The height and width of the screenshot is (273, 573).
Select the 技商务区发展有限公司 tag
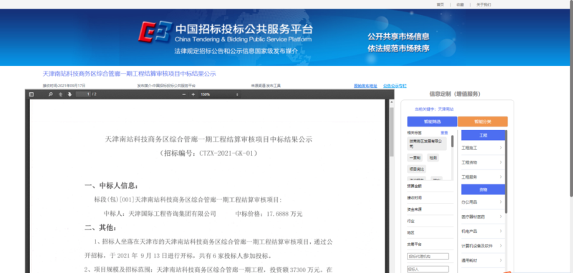(427, 144)
